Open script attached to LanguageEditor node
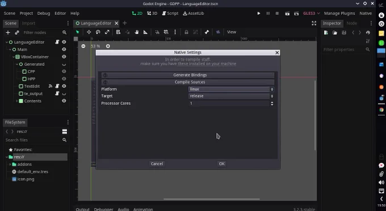The image size is (386, 211). (x=57, y=42)
